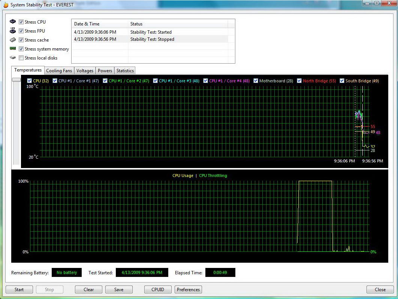Switch to the Statistics tab
Viewport: 398px width, 299px height.
[x=125, y=71]
